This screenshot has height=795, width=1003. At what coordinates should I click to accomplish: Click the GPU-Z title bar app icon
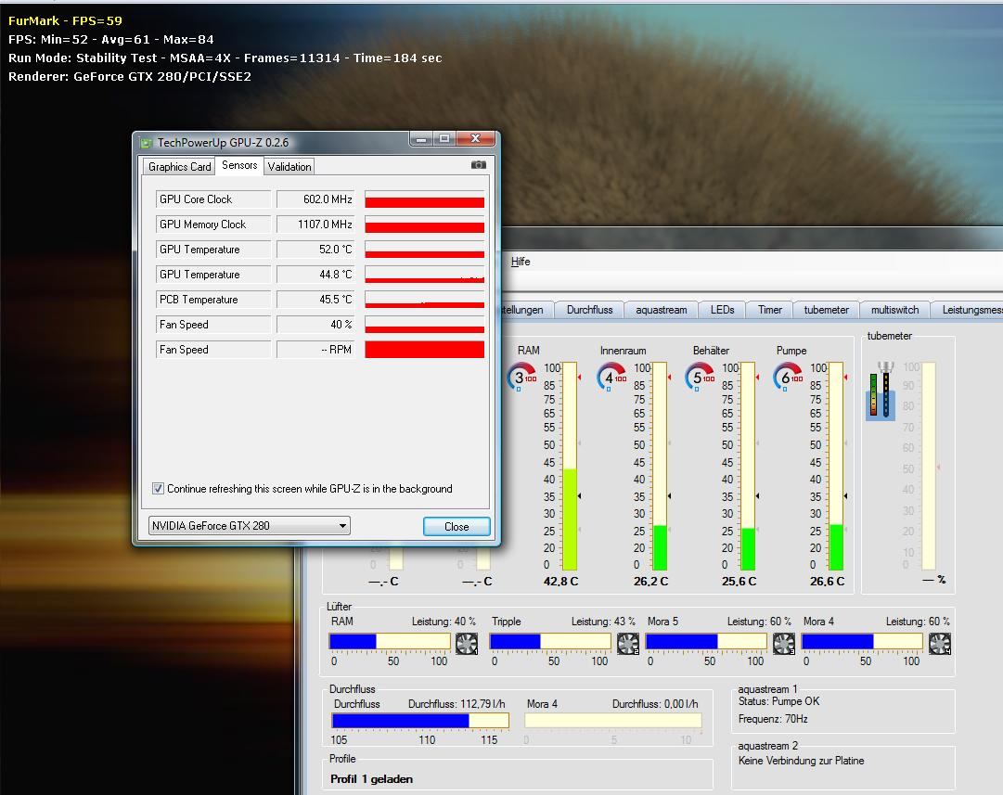pos(147,143)
